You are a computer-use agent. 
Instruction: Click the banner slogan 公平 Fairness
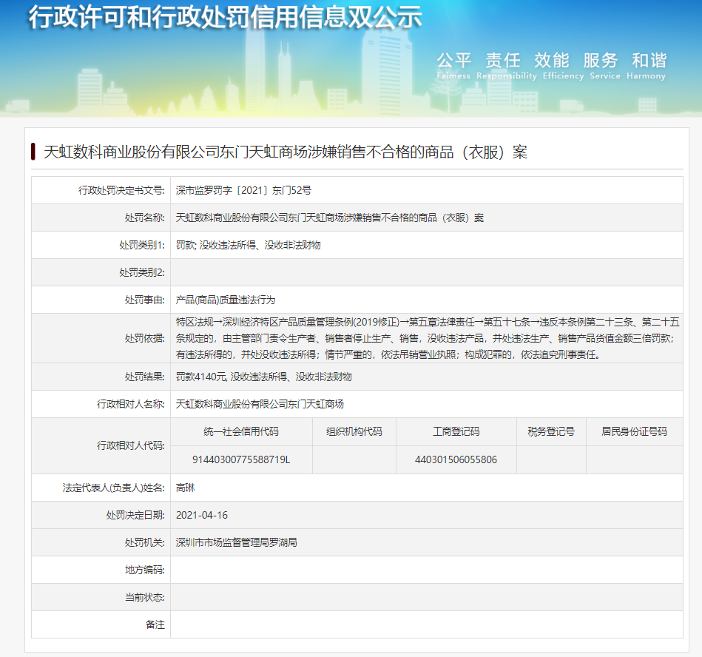(453, 66)
